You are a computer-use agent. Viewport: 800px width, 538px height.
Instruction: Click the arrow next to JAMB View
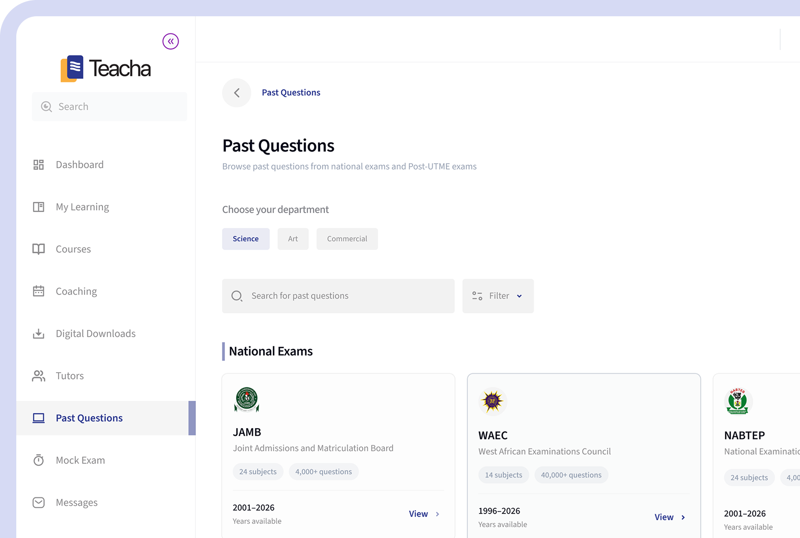coord(438,514)
